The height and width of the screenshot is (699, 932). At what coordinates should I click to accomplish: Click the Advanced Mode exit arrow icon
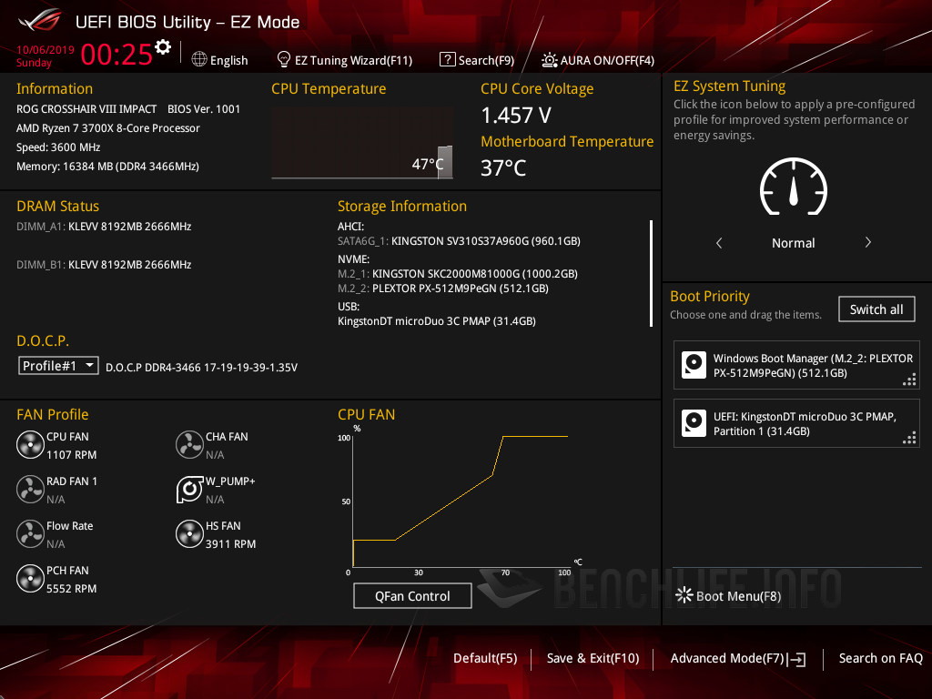796,659
